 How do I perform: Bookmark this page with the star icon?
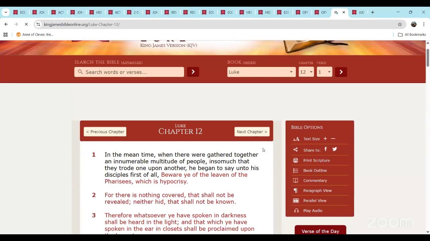[400, 24]
